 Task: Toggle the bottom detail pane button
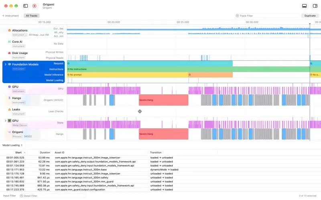[x=305, y=6]
